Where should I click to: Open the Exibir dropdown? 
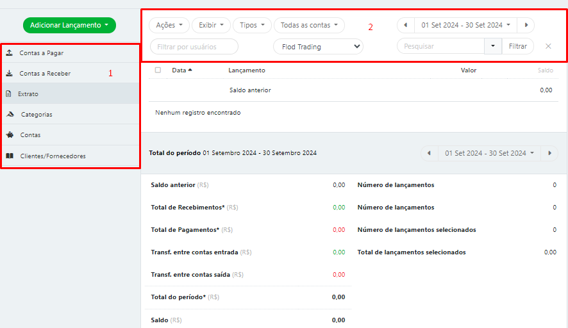[211, 25]
